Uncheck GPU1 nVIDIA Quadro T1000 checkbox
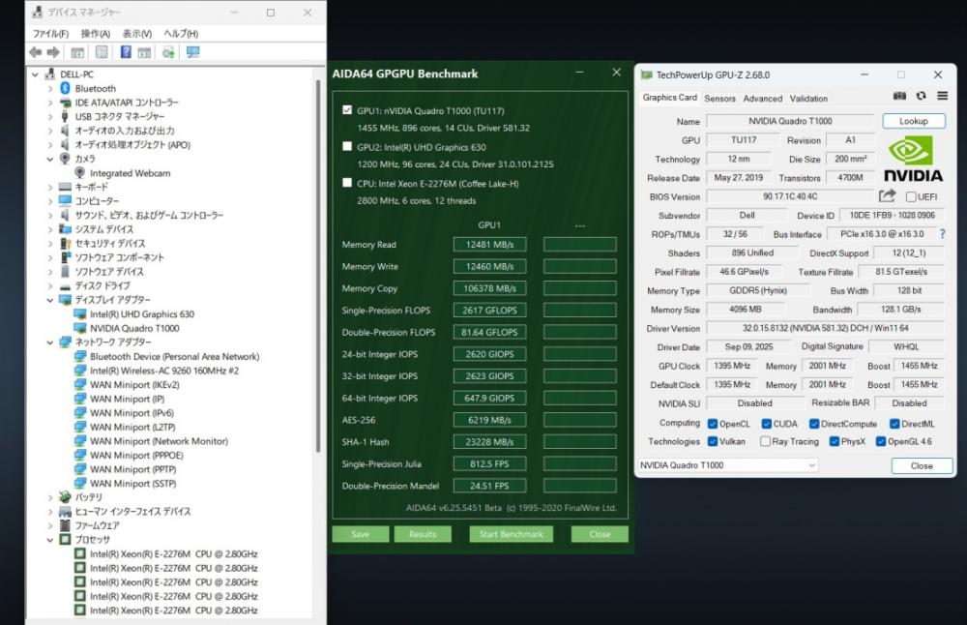The width and height of the screenshot is (967, 625). pyautogui.click(x=347, y=110)
